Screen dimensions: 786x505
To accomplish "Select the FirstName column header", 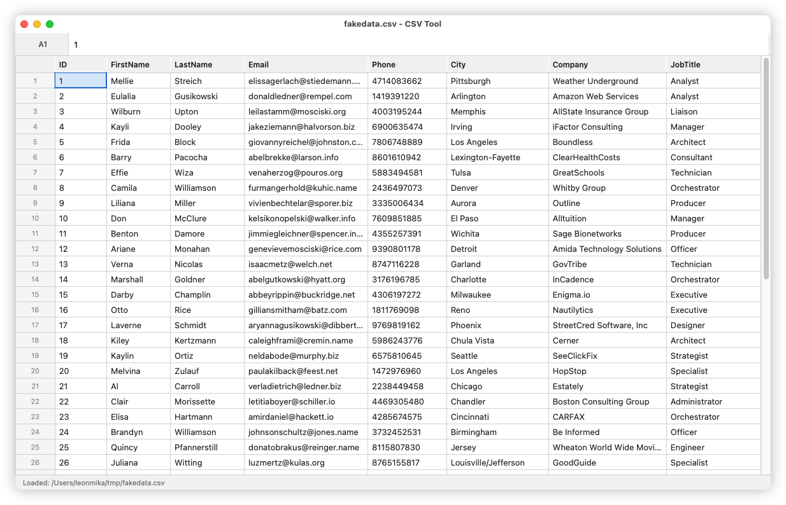I will (139, 64).
